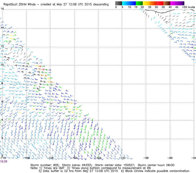Click the latitude 12 axis label

(x=2, y=46)
